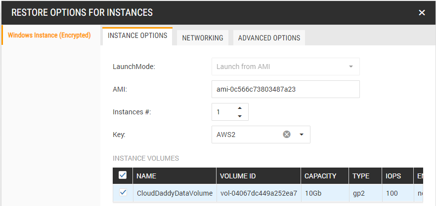Click the Type column header
The image size is (436, 206).
click(364, 176)
